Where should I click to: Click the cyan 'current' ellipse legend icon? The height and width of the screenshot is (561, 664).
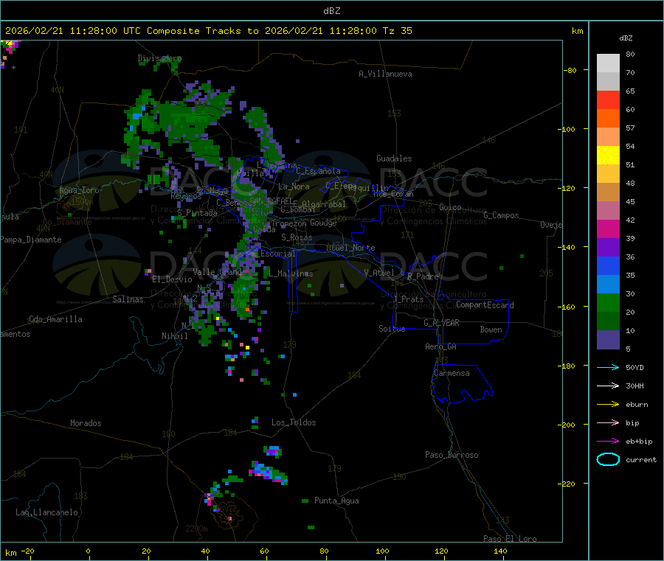click(608, 459)
